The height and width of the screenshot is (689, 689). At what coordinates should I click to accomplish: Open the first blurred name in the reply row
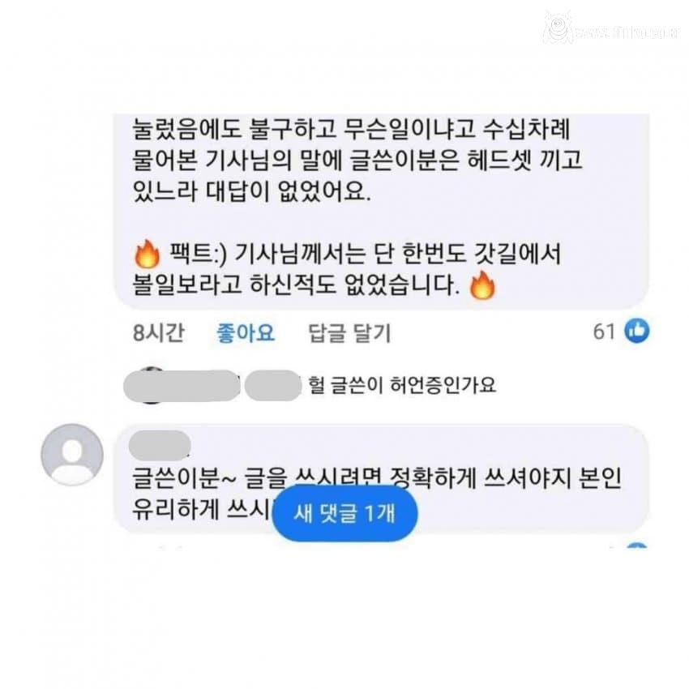click(182, 385)
